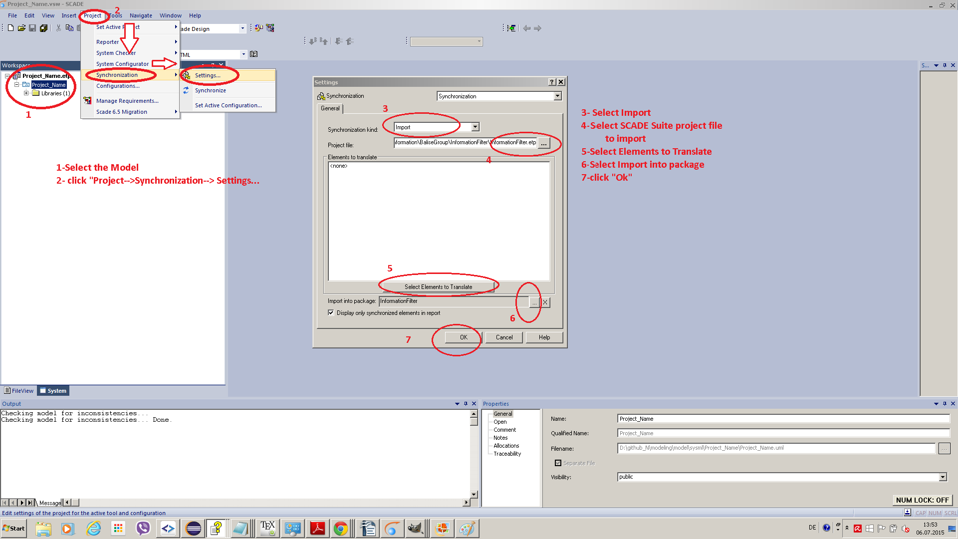Click the Save All toolbar icon

pyautogui.click(x=43, y=28)
